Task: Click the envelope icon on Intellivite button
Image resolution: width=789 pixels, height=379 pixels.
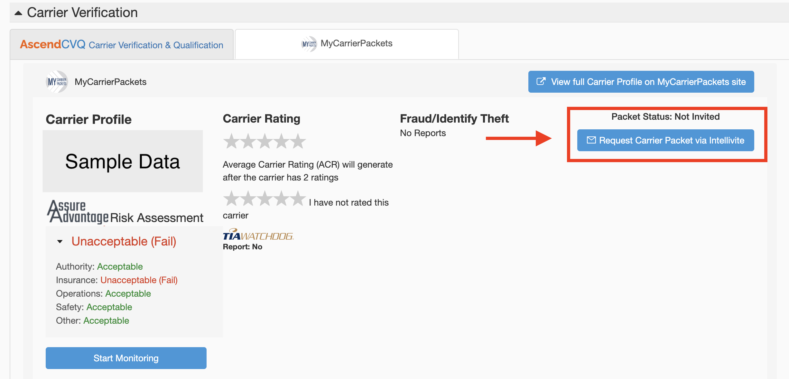Action: (591, 140)
